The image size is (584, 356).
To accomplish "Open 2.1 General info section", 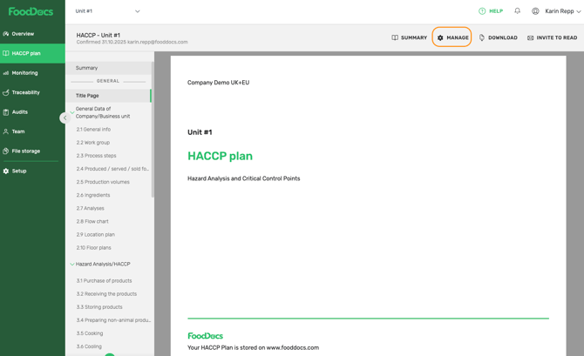I will 93,130.
